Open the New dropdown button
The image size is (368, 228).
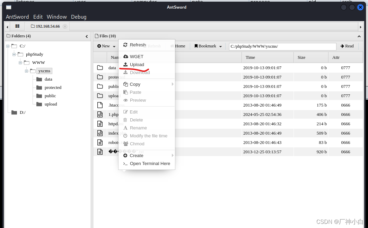(106, 46)
